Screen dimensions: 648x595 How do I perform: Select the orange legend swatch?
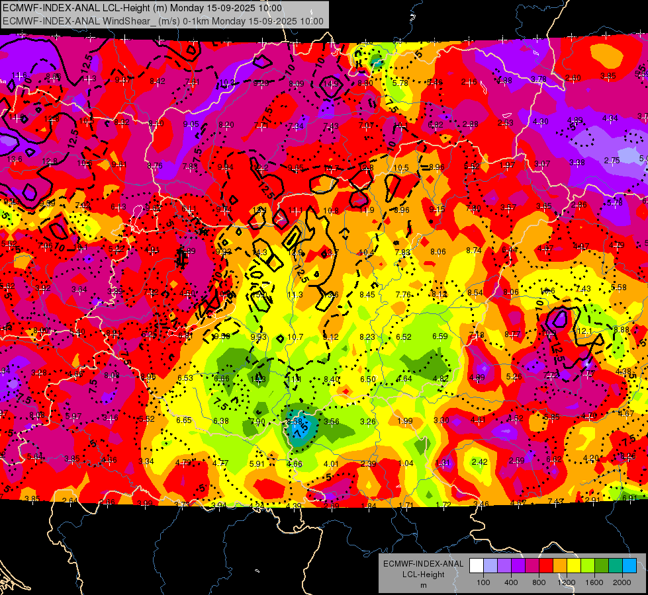560,566
